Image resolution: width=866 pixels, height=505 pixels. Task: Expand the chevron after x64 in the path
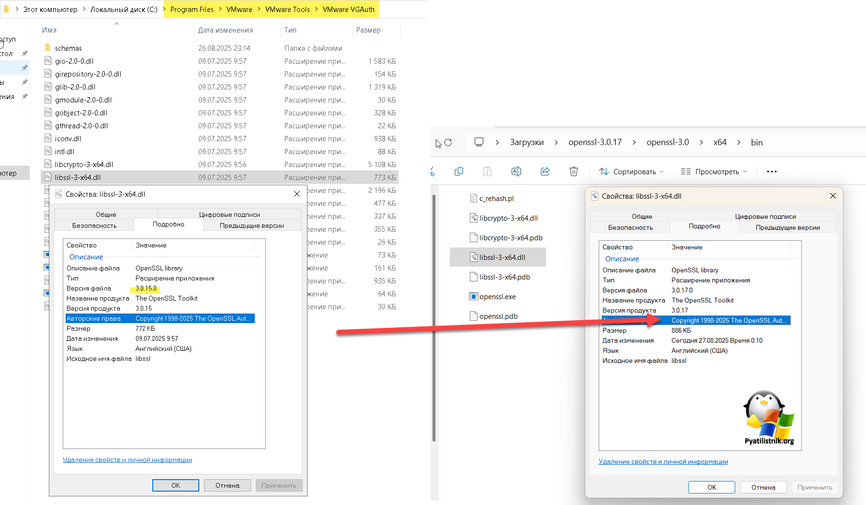point(739,142)
